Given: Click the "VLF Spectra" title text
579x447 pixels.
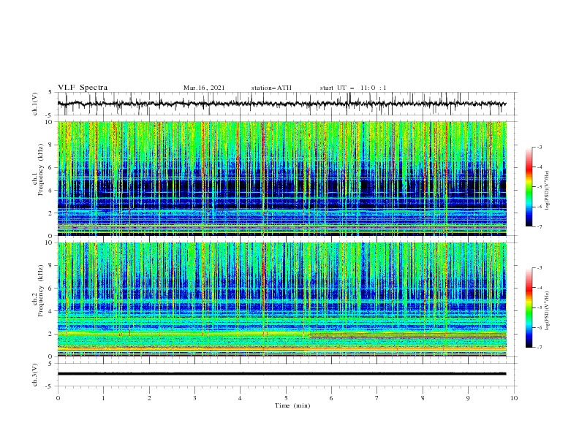Looking at the screenshot, I should pos(83,88).
